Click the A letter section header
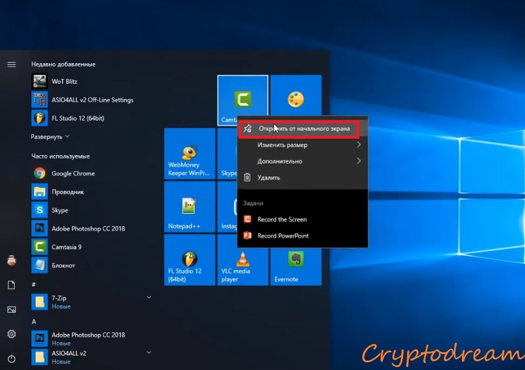This screenshot has height=370, width=525. (x=34, y=322)
